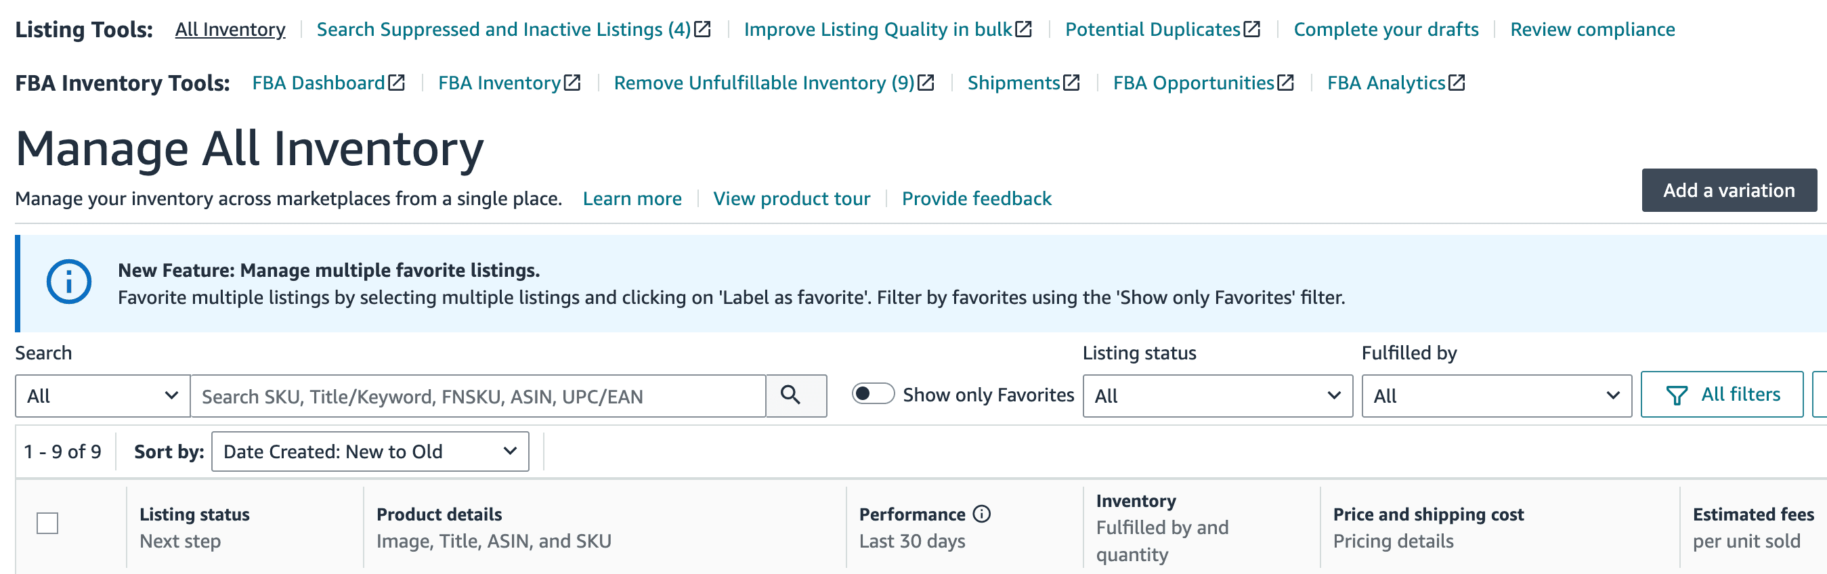Click external-link icon beside FBA Dashboard
Viewport: 1827px width, 574px height.
397,83
